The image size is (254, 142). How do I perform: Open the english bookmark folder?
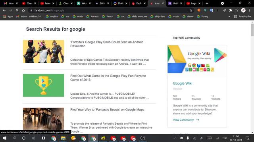point(52,17)
